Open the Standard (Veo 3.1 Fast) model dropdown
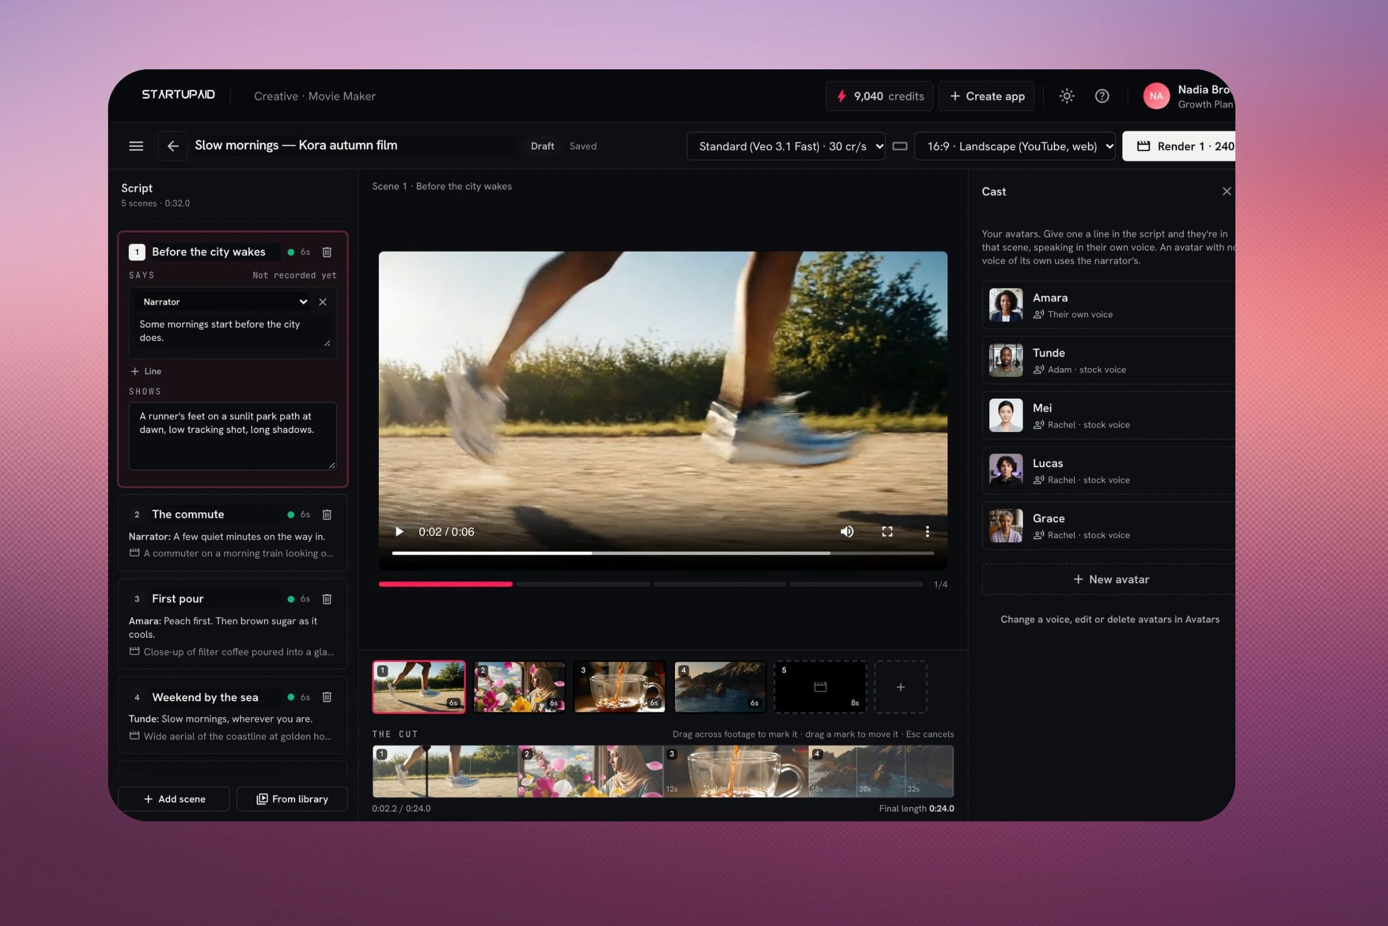The width and height of the screenshot is (1388, 926). [x=786, y=146]
